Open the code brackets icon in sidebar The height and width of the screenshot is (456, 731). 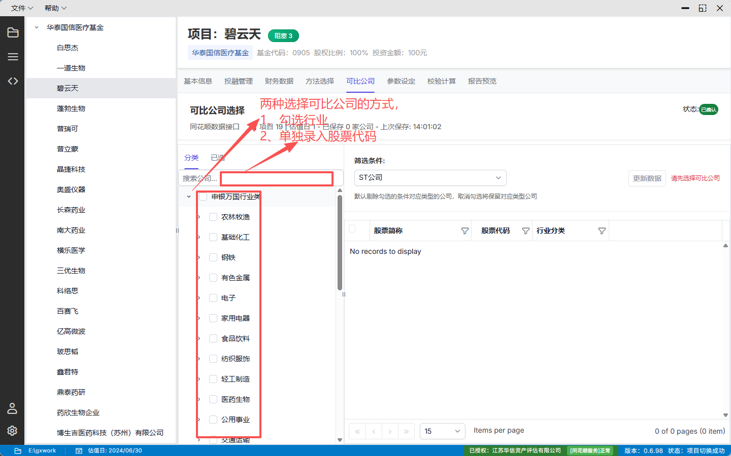tap(13, 81)
